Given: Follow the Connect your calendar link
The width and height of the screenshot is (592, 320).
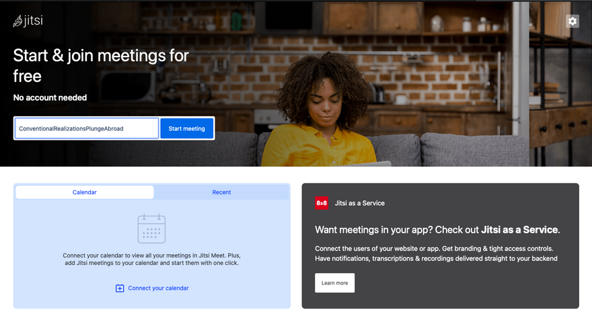Looking at the screenshot, I should pyautogui.click(x=158, y=288).
